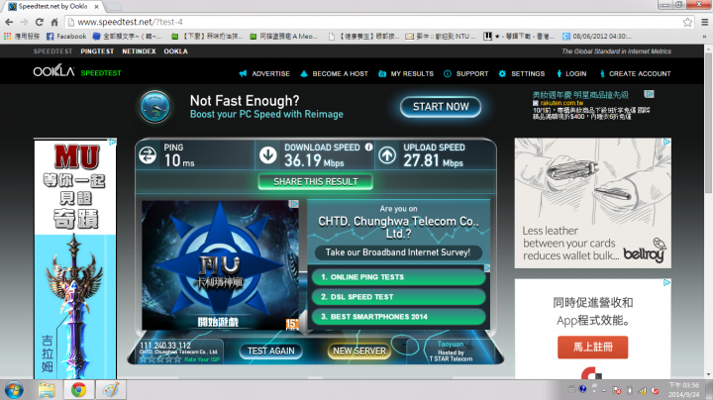Click the rakuten.com.tw ad link
The height and width of the screenshot is (400, 713).
pos(561,103)
